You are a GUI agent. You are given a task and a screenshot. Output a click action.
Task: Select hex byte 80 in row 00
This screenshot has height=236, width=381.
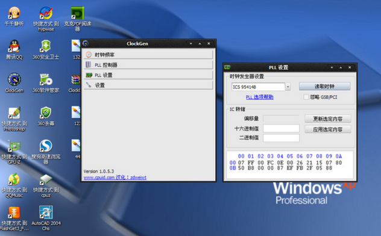point(339,163)
